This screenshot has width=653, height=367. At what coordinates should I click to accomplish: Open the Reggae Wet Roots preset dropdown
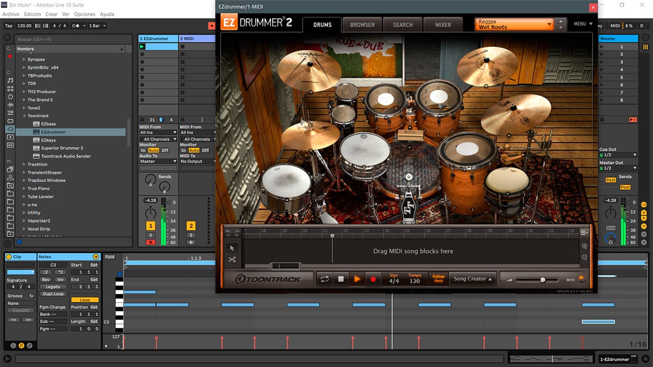pyautogui.click(x=514, y=24)
